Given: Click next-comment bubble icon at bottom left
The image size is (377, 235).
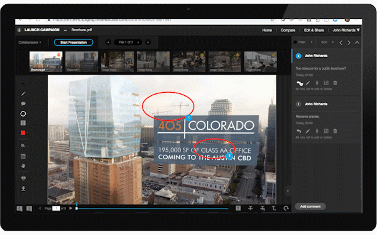Looking at the screenshot, I should click(x=29, y=209).
